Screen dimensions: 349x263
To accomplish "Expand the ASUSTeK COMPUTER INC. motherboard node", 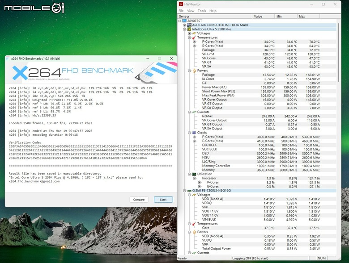I will 184,25.
